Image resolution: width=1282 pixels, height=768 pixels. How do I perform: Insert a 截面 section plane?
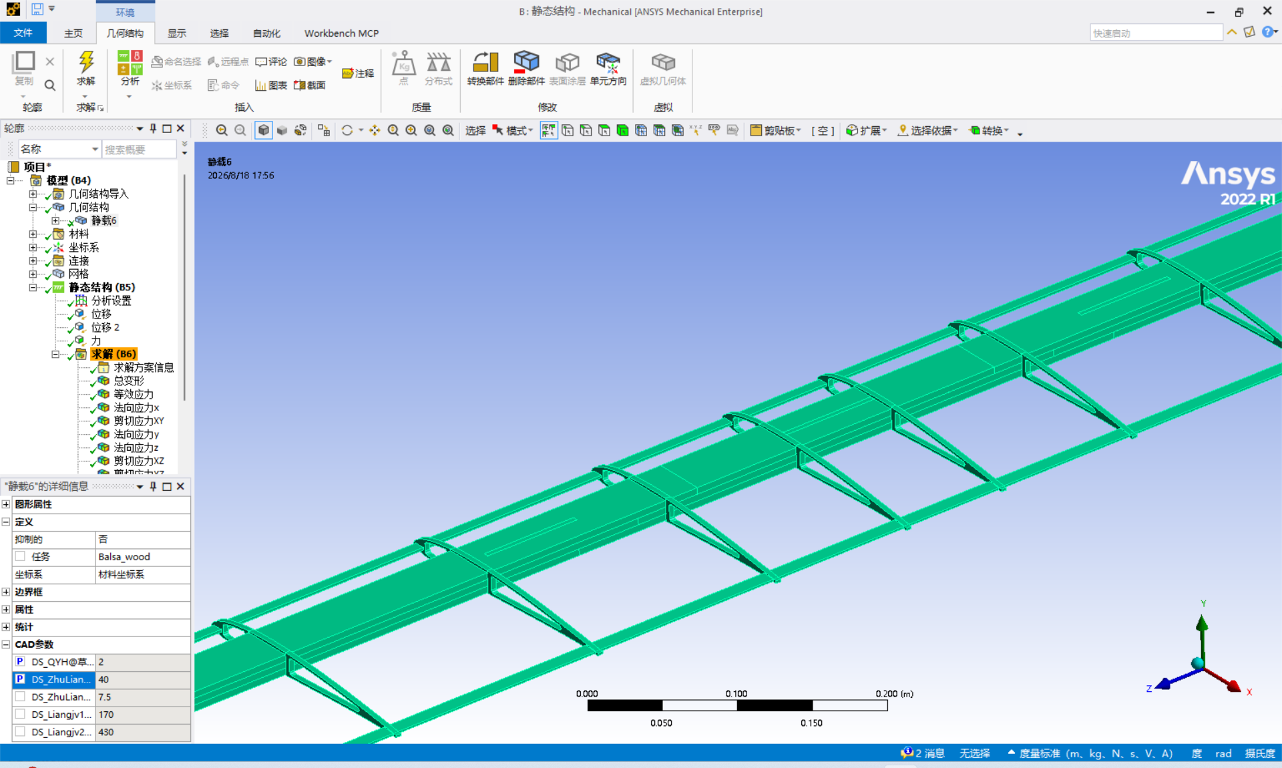pos(310,85)
